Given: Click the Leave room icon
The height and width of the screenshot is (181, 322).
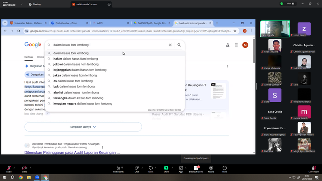Looking at the screenshot, I should (313, 168).
